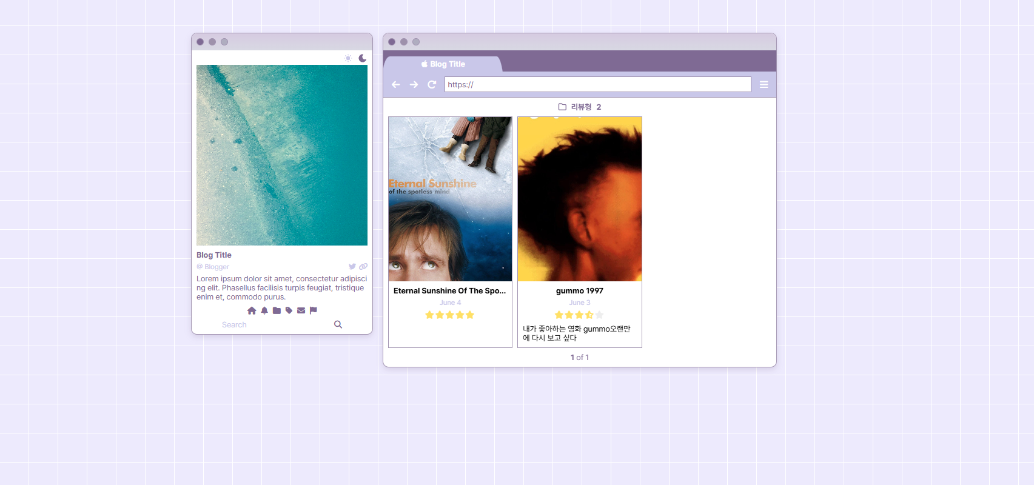Go to the home icon in profile
Viewport: 1034px width, 485px height.
[252, 310]
